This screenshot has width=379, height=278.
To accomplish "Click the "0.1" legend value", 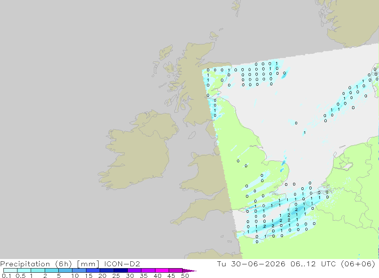I will coord(6,276).
